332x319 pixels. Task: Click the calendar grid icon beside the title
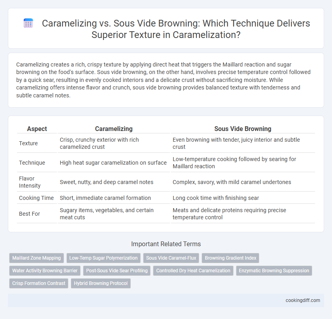click(28, 23)
